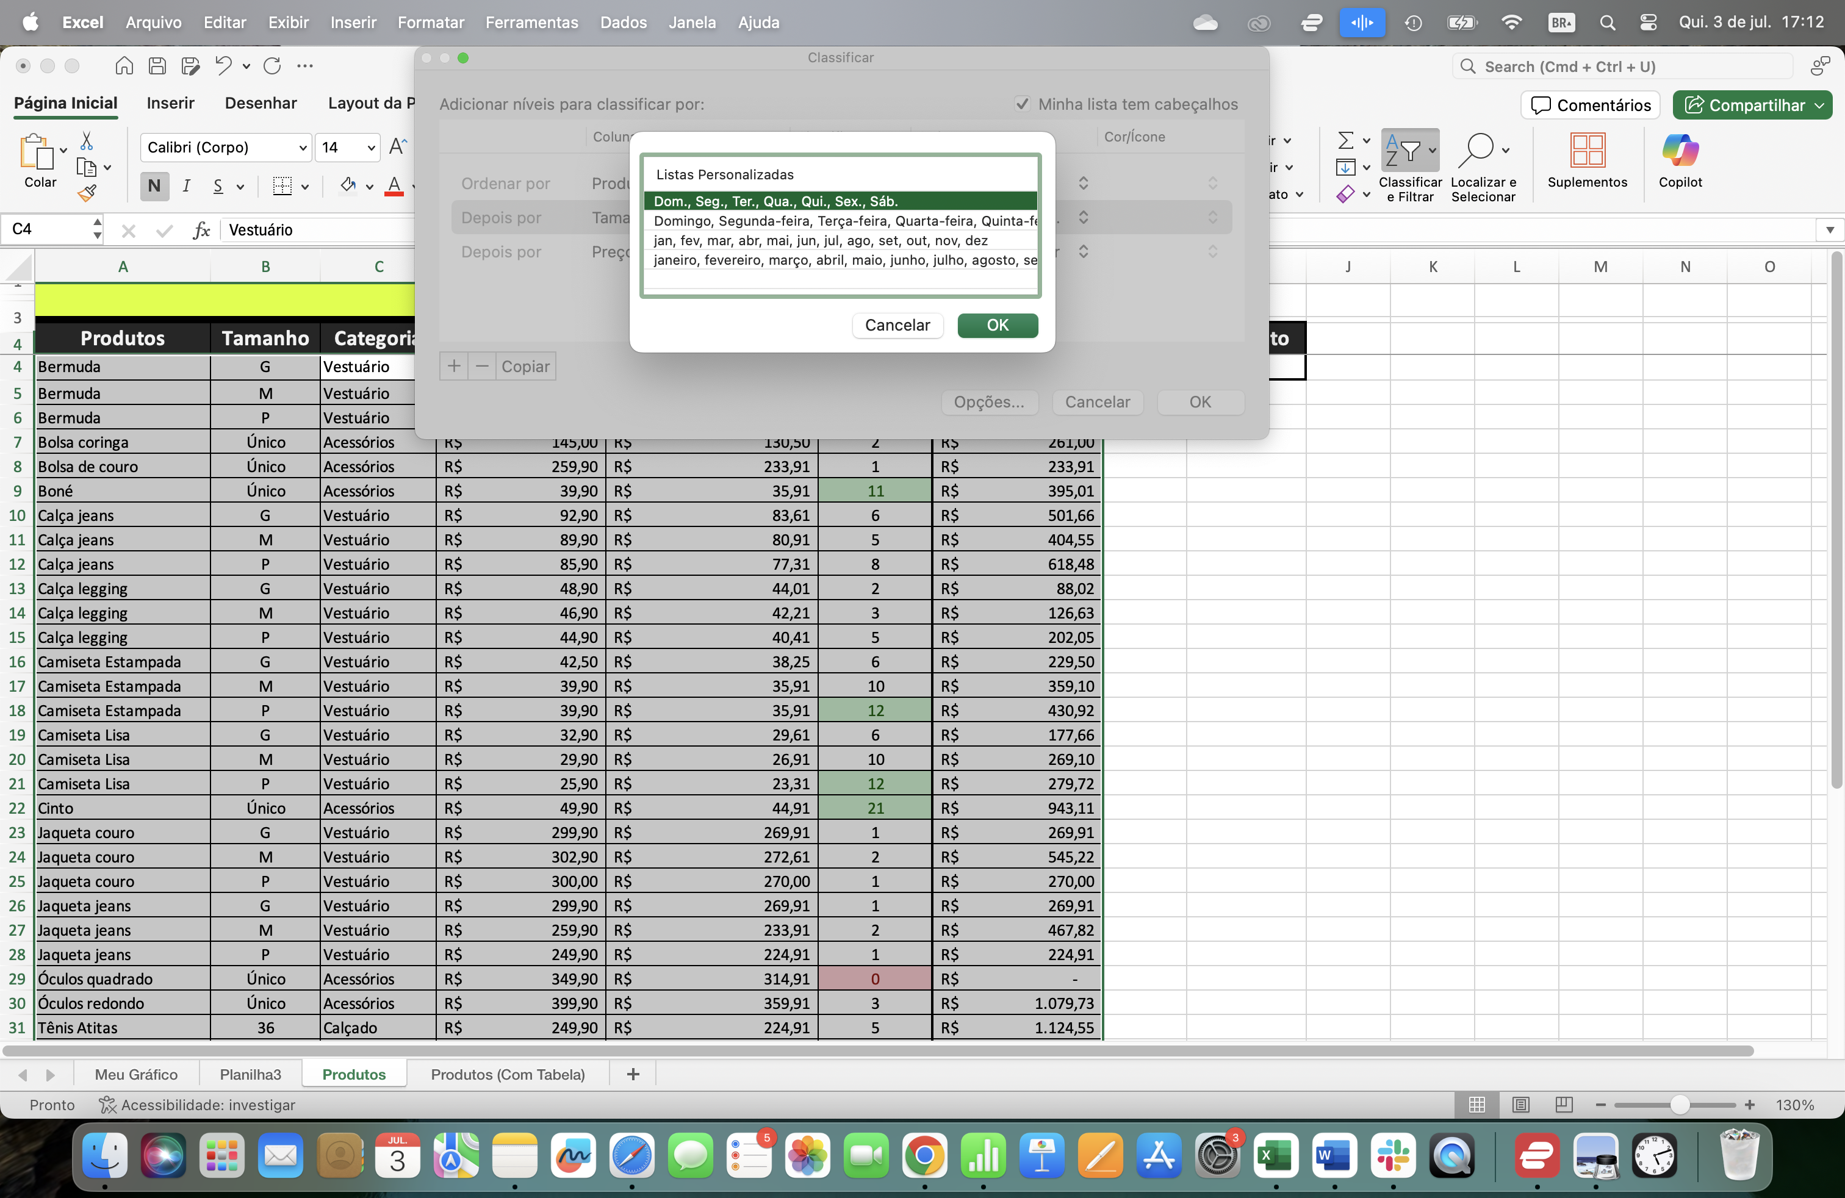This screenshot has height=1198, width=1845.
Task: Click the Clear eraser icon
Action: click(x=1346, y=194)
